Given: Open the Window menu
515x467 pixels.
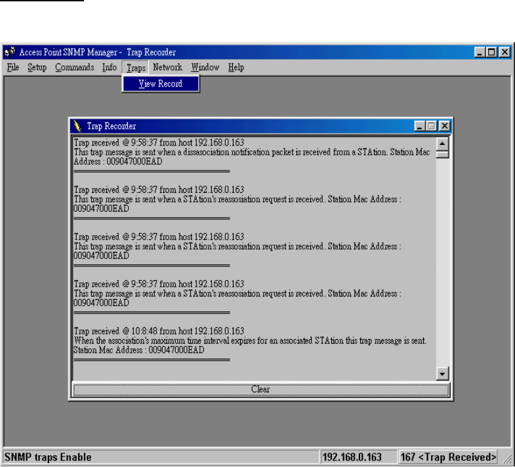Looking at the screenshot, I should point(205,68).
